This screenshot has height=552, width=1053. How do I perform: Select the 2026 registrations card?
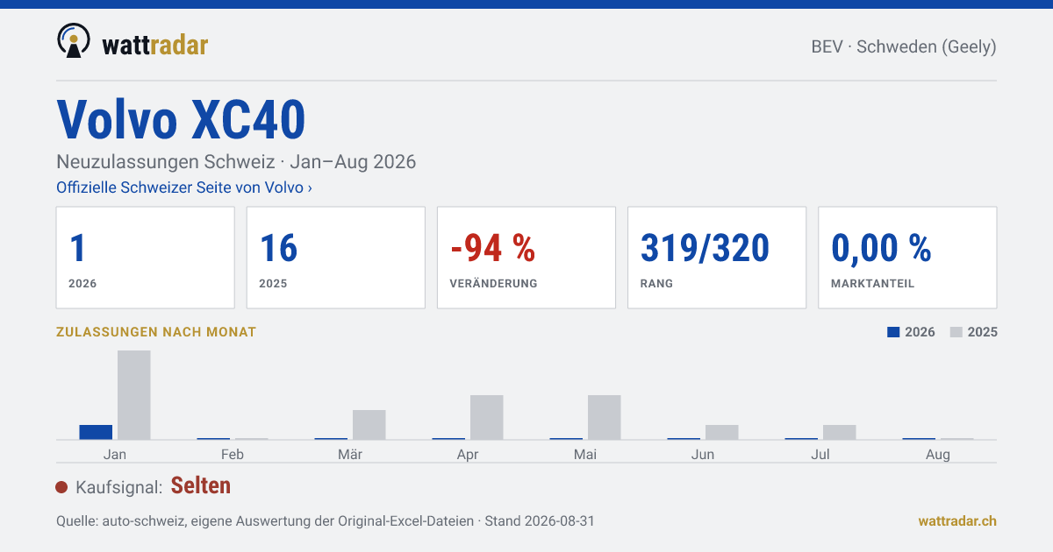146,258
